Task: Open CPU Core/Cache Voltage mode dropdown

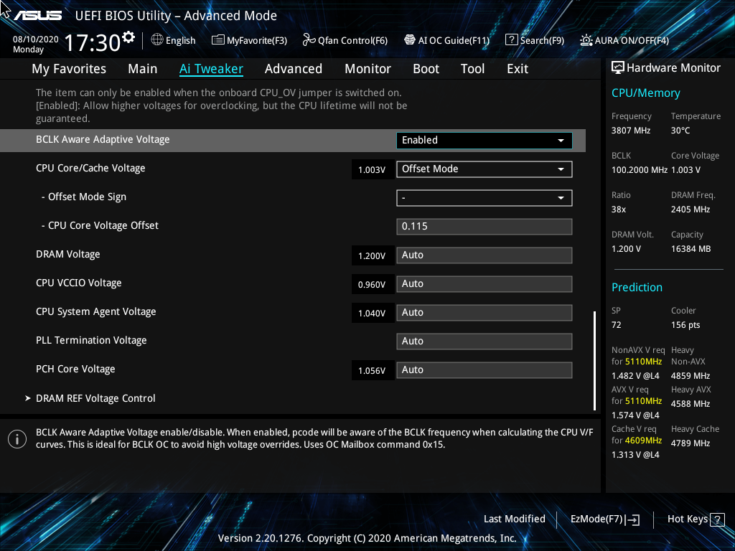Action: point(484,169)
